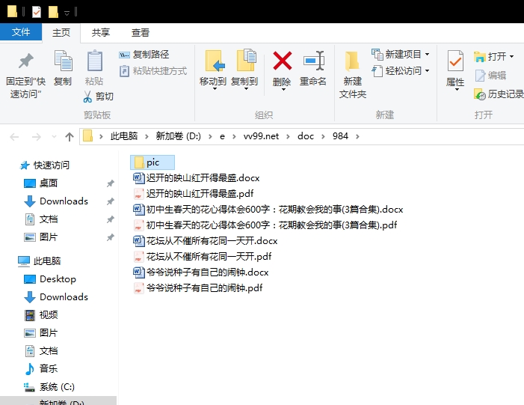Select 爷爷说种子有自己的闹钟.pdf
This screenshot has height=405, width=524.
click(x=198, y=288)
